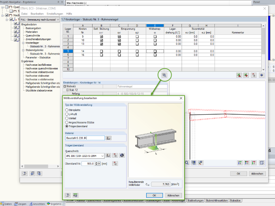Toggle lateral support checkbox for node 16
This screenshot has width=275, height=206.
point(101,55)
